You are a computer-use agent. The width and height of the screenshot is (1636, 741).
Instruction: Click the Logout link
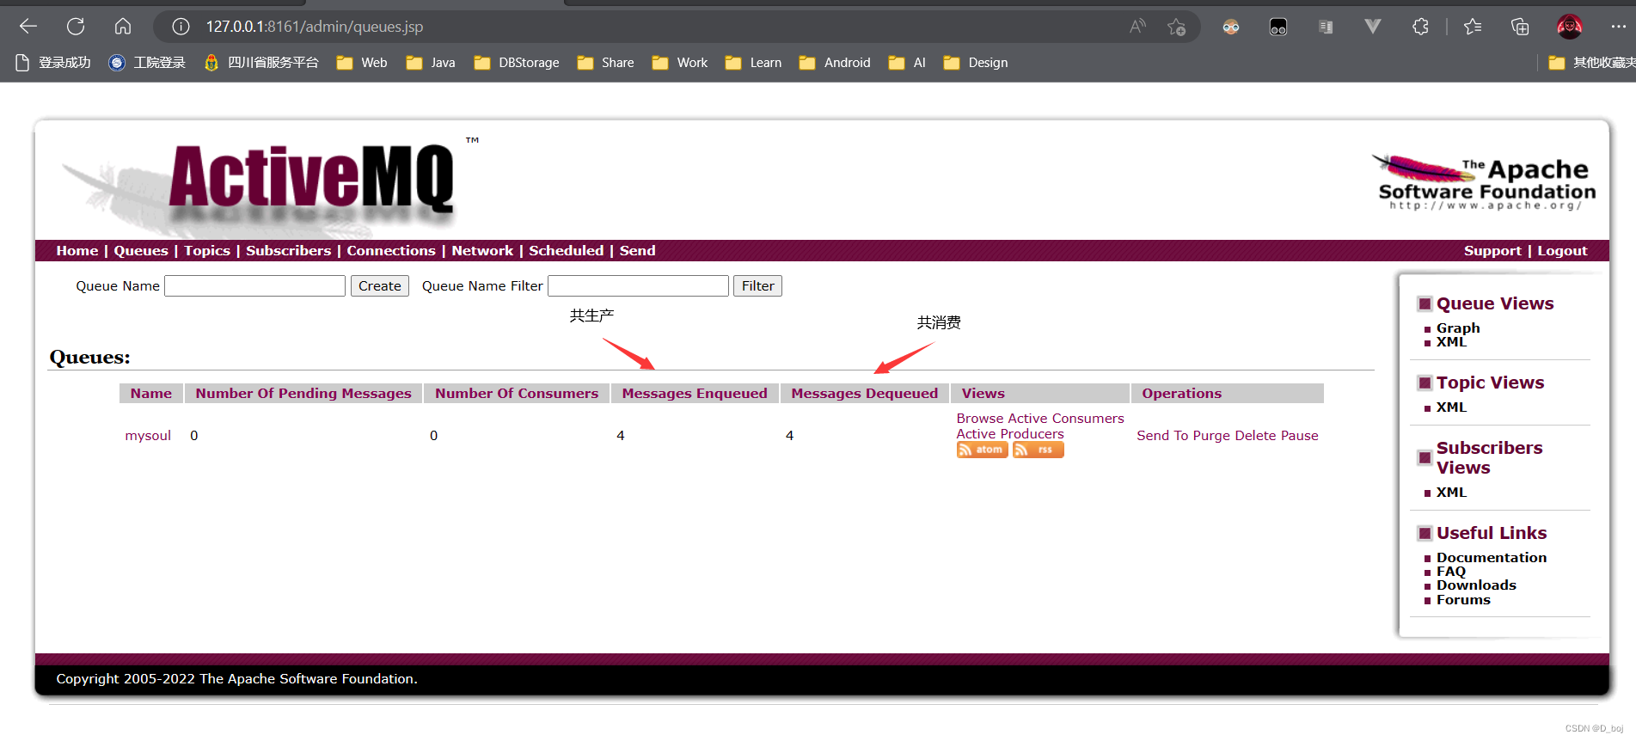point(1562,250)
